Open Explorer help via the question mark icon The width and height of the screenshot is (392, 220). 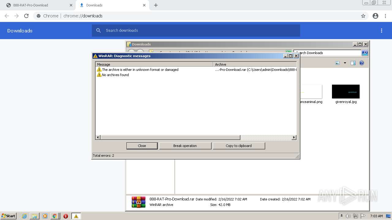coord(362,63)
